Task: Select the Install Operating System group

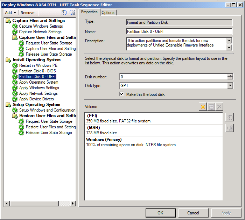Action: [36, 60]
